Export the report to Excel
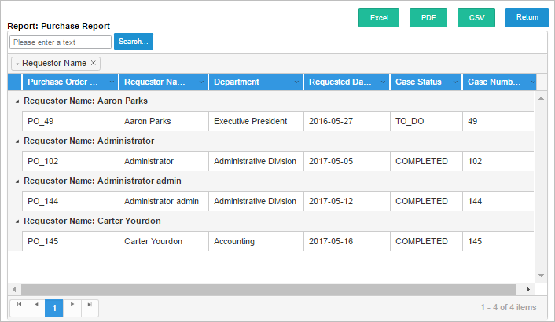This screenshot has height=322, width=555. 379,17
